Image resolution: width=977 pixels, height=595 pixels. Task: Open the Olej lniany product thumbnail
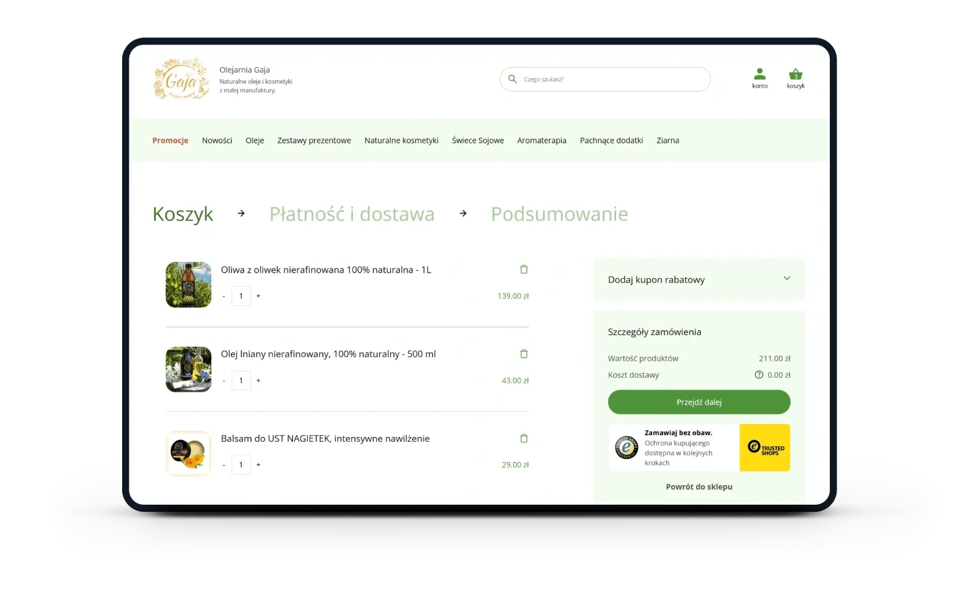coord(188,369)
